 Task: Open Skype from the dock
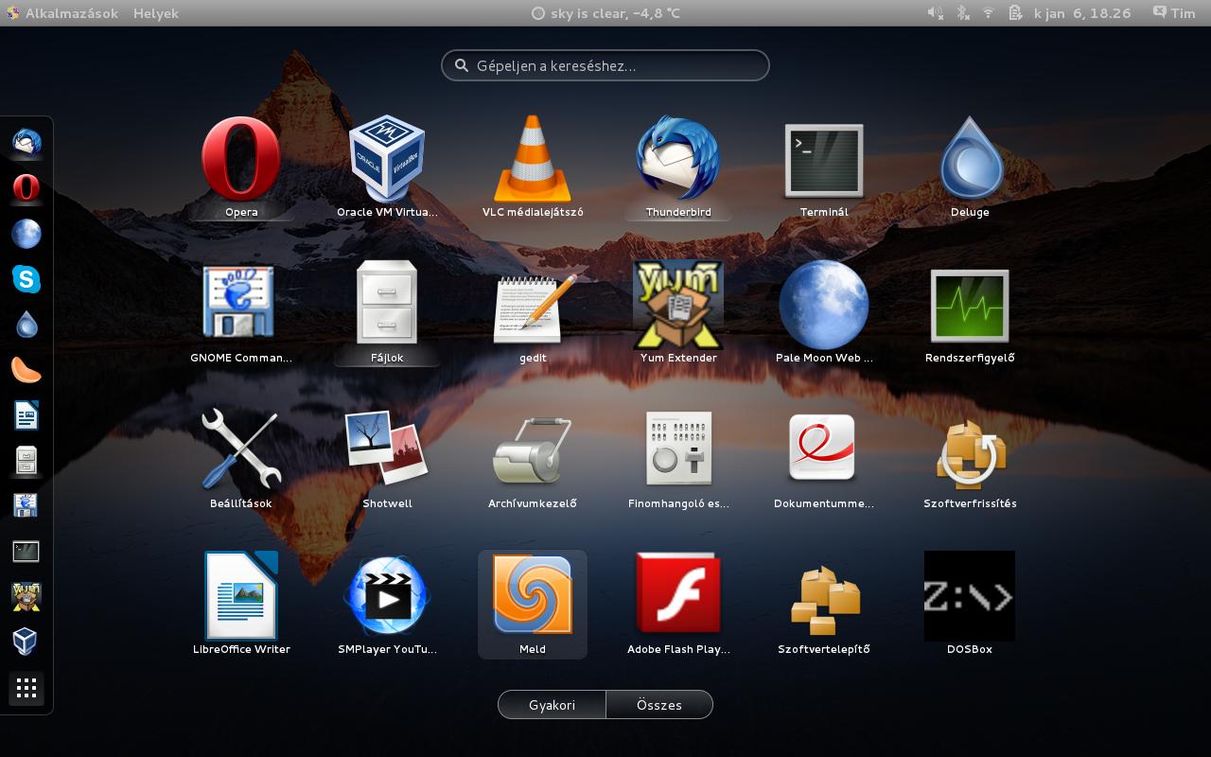[x=26, y=279]
